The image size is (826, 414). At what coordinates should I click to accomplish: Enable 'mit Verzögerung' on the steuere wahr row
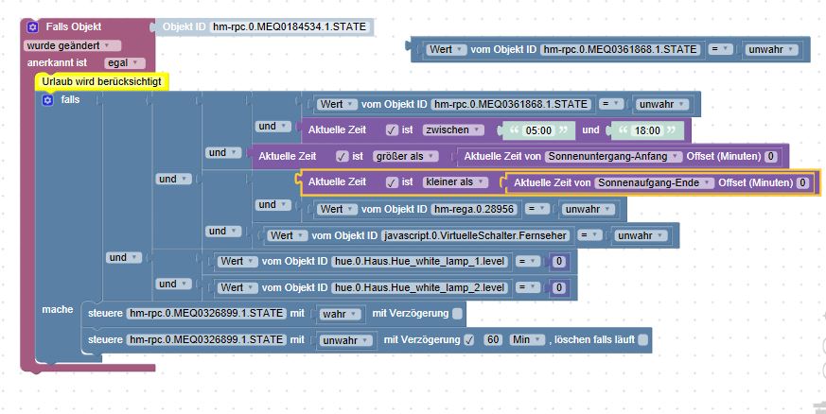[x=457, y=314]
